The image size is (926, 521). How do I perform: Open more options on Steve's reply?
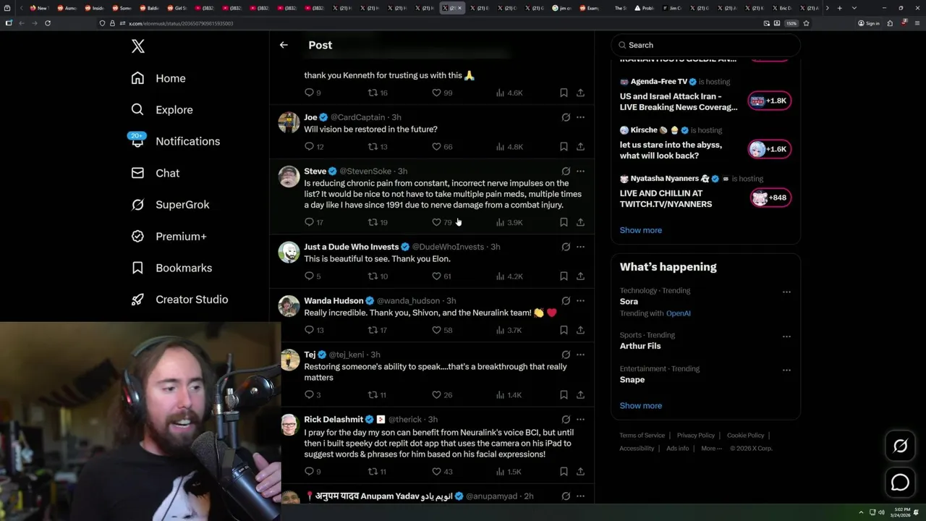click(580, 171)
